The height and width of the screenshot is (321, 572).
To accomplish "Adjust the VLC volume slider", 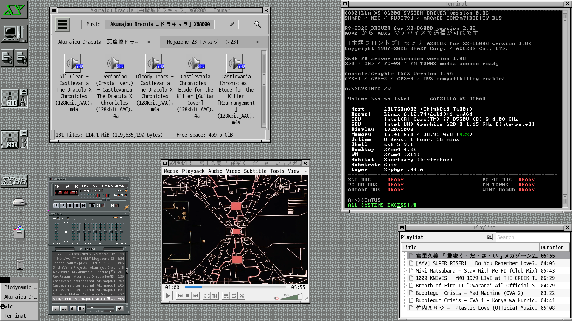I will [x=291, y=297].
